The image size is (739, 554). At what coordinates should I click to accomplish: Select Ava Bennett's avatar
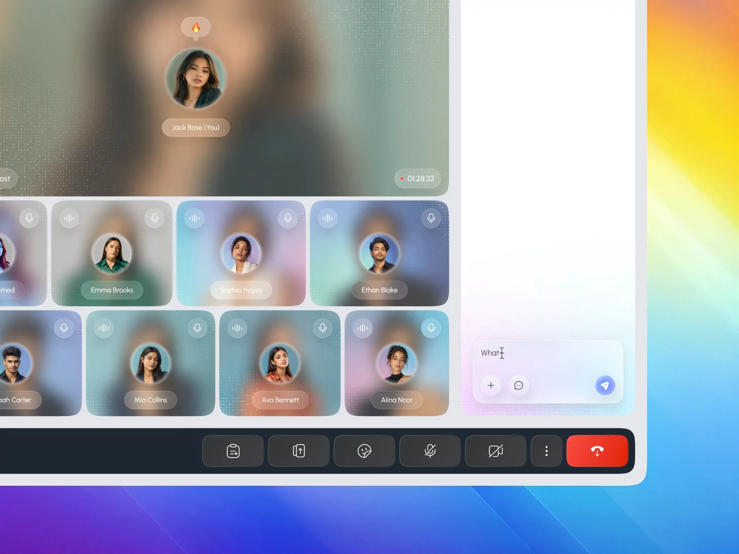280,363
